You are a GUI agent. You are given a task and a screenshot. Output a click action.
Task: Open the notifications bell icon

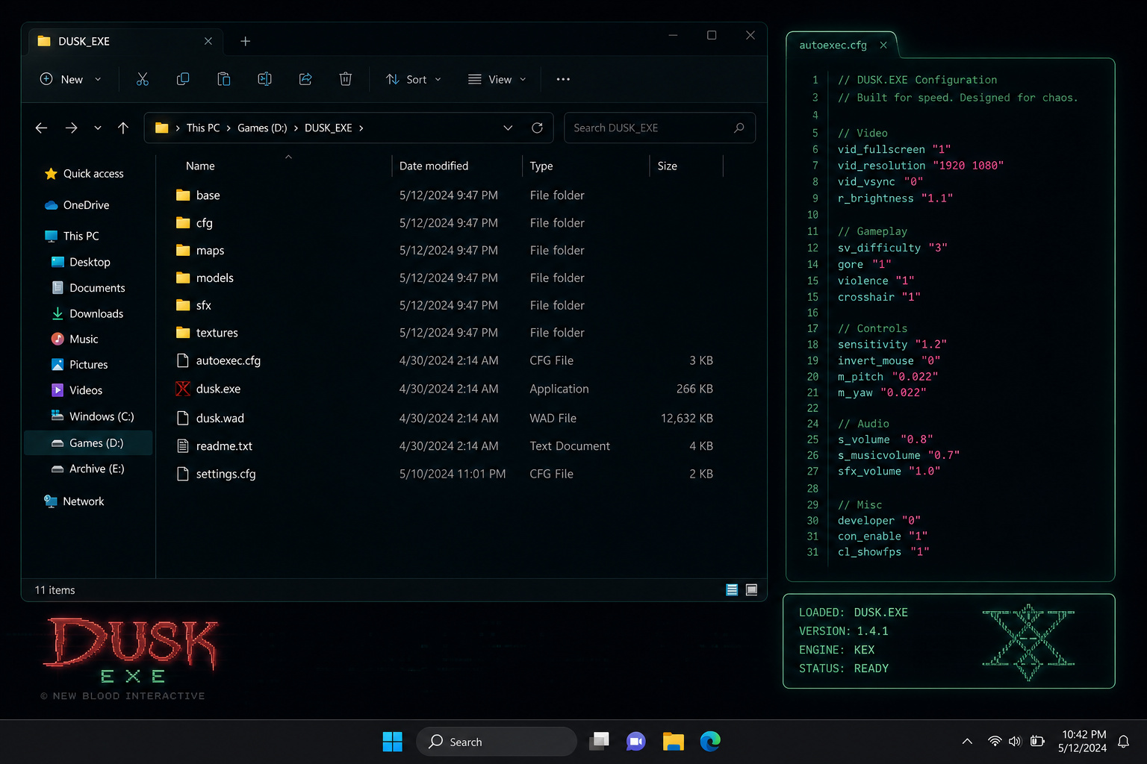click(1123, 742)
